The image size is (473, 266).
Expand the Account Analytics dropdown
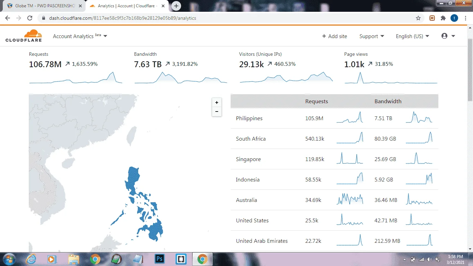point(80,36)
